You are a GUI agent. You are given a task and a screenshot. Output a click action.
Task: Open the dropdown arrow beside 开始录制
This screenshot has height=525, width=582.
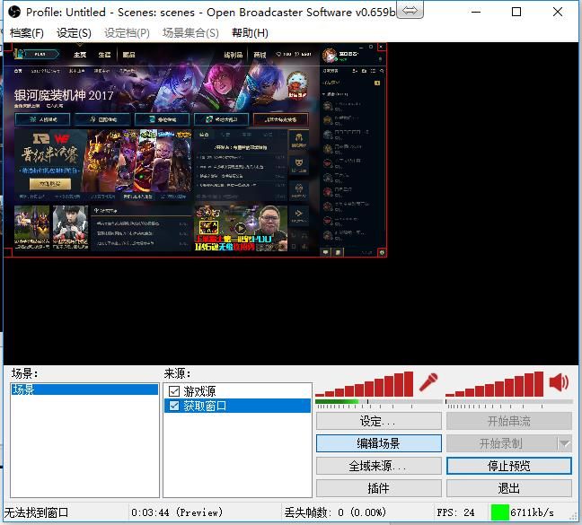coord(565,443)
